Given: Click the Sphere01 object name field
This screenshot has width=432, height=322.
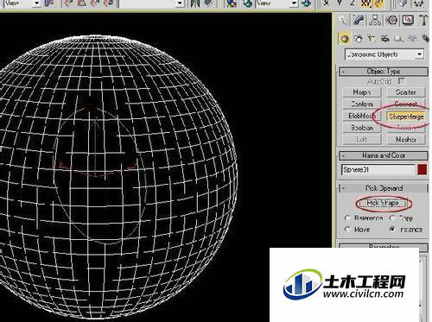Looking at the screenshot, I should pos(378,169).
